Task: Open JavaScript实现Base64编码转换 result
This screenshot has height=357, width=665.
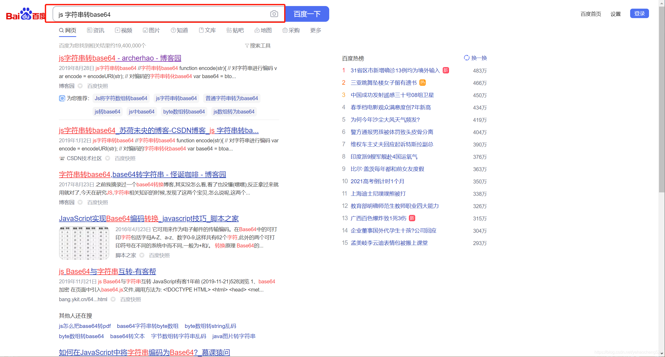Action: click(x=149, y=218)
